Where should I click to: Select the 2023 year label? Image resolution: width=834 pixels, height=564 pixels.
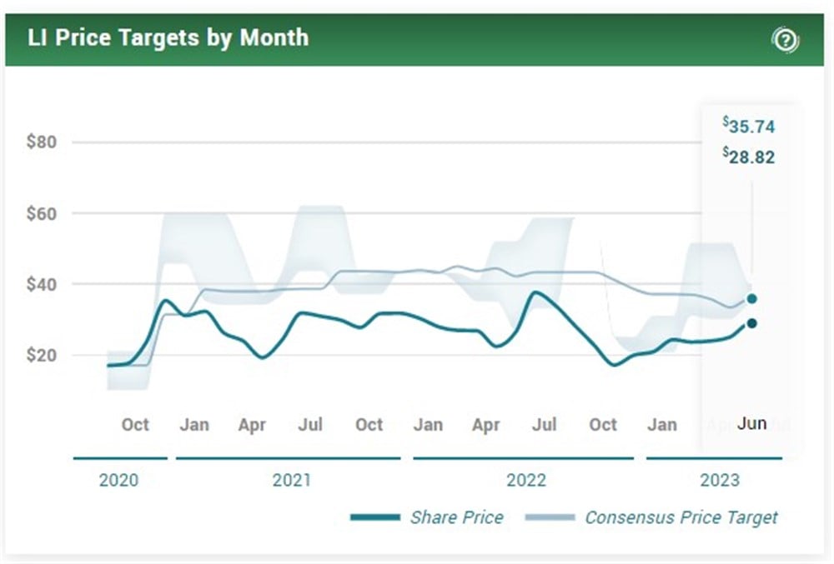tap(719, 480)
